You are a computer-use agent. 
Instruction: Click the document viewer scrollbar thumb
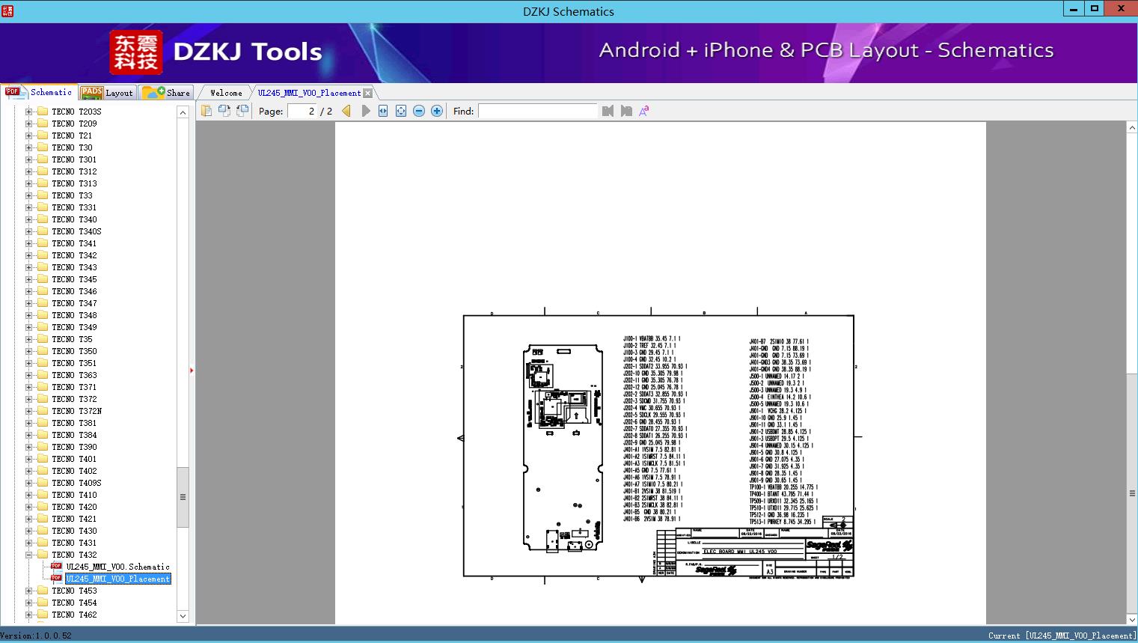[x=1132, y=493]
